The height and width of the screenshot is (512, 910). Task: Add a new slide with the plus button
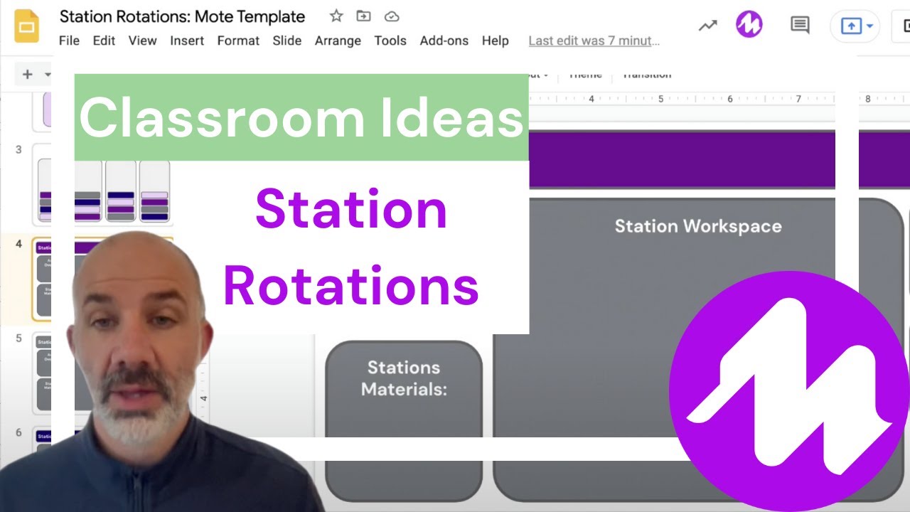click(x=28, y=74)
